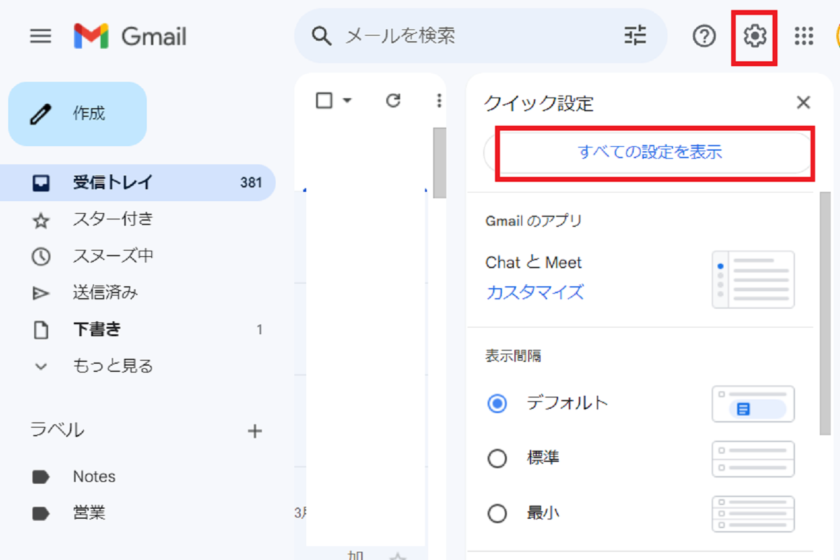Expand もっと見る in the sidebar
This screenshot has height=560, width=840.
pyautogui.click(x=112, y=366)
